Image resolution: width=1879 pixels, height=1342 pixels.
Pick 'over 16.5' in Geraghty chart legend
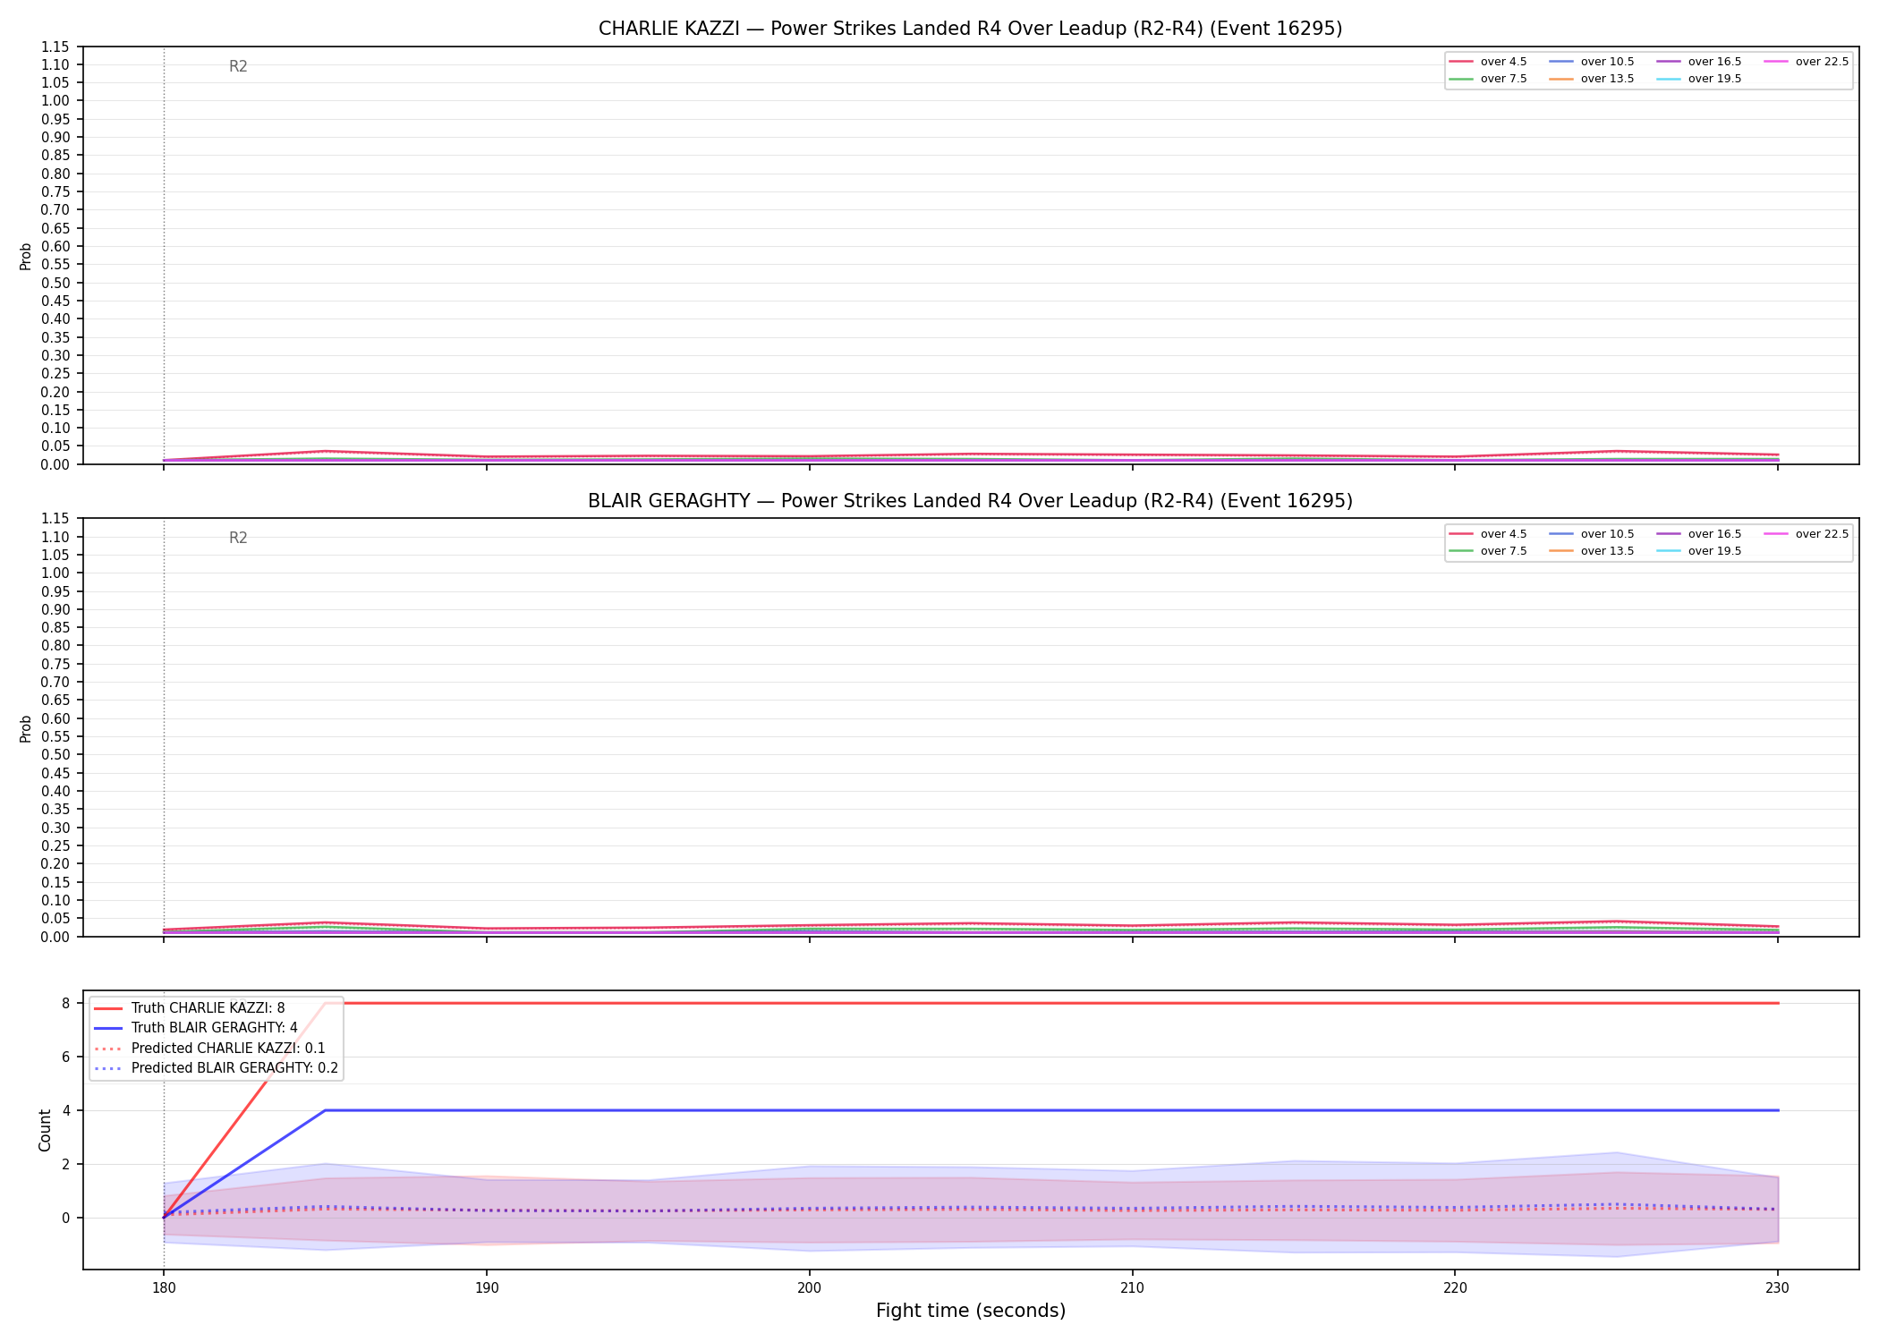pyautogui.click(x=1698, y=534)
